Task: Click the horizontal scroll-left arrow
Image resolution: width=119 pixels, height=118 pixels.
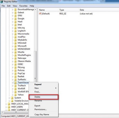Action: tap(2, 112)
